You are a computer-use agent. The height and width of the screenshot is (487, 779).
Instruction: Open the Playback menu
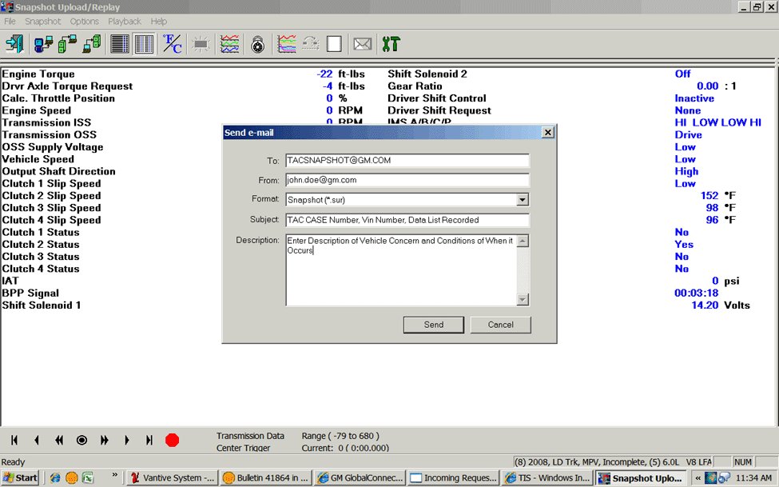125,22
